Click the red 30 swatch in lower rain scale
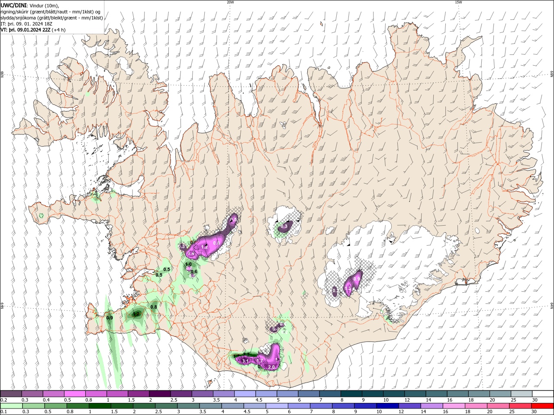Screen dimensions: 554x415 (543, 406)
